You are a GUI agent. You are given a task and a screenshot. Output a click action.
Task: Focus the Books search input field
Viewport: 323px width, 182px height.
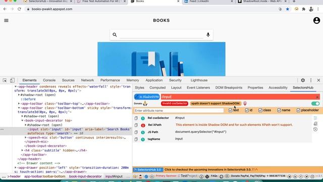pos(161,35)
